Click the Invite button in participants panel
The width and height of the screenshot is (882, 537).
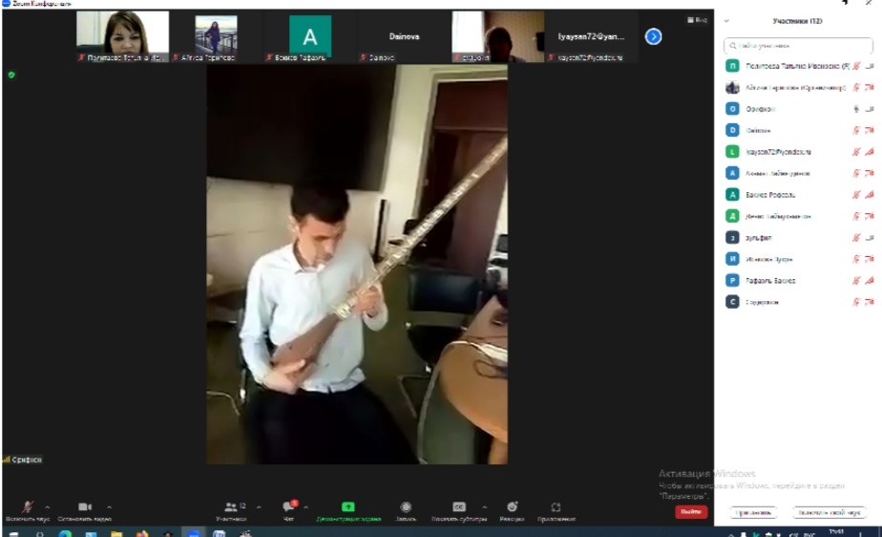[753, 513]
